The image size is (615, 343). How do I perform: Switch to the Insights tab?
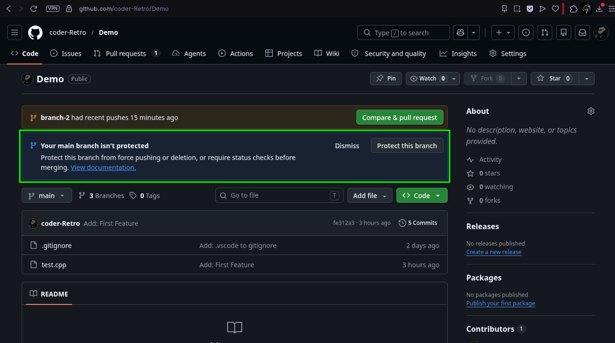[x=458, y=54]
